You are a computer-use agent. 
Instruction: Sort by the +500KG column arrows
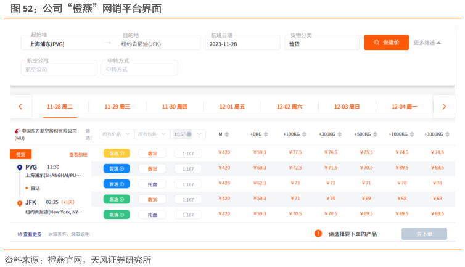pos(375,134)
